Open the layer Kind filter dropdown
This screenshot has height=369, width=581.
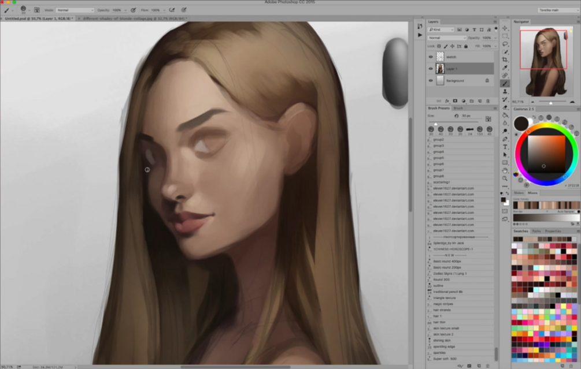[441, 29]
